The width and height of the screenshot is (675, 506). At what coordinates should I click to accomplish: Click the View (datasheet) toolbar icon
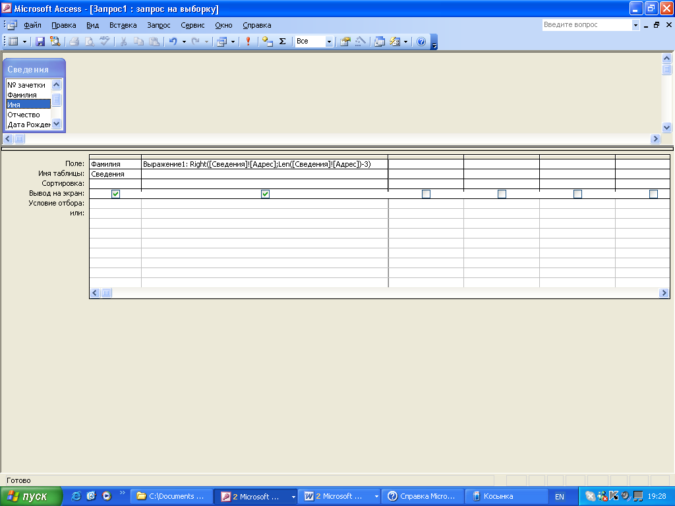point(13,42)
